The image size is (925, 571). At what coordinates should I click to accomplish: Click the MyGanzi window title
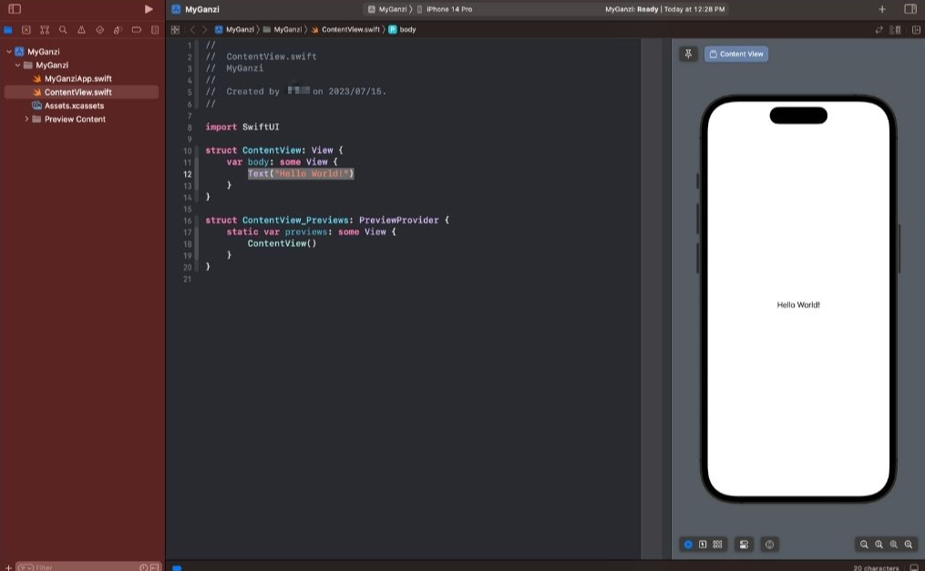click(x=202, y=9)
